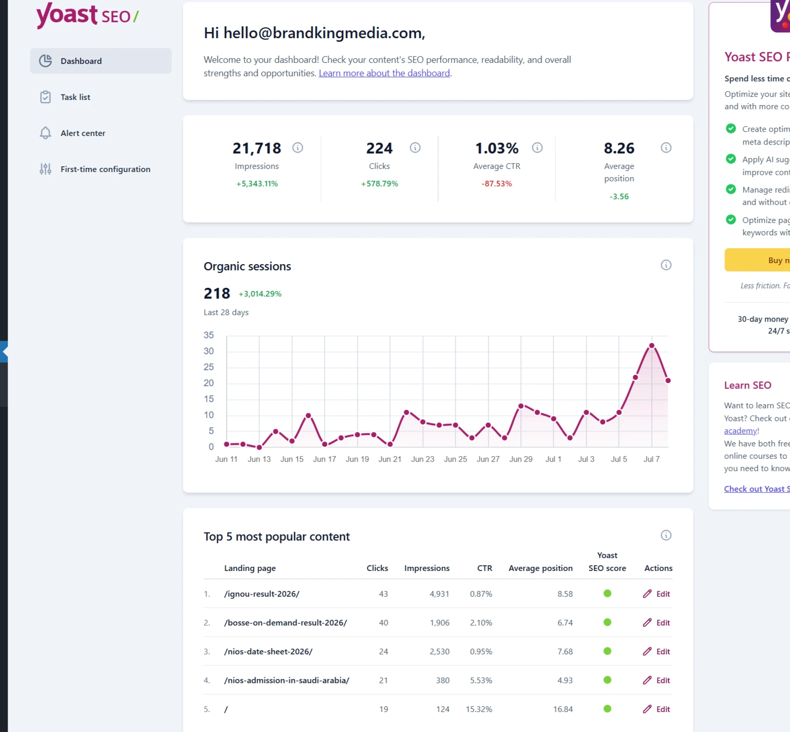
Task: Open Alert center in the sidebar
Action: pos(100,133)
